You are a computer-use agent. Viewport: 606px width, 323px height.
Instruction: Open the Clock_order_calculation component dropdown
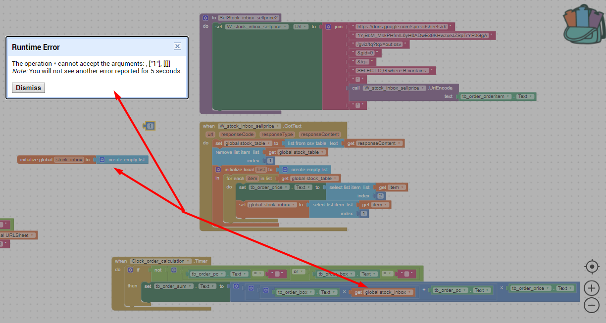click(x=189, y=261)
